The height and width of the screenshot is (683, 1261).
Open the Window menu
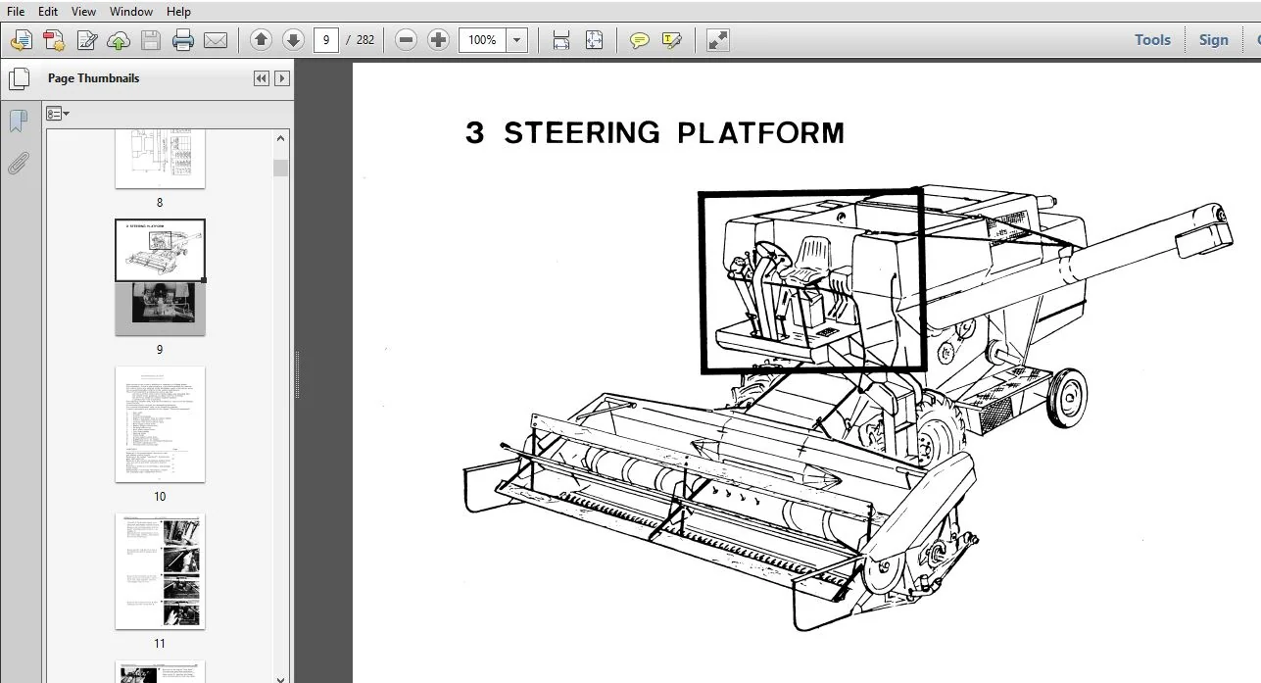tap(131, 12)
